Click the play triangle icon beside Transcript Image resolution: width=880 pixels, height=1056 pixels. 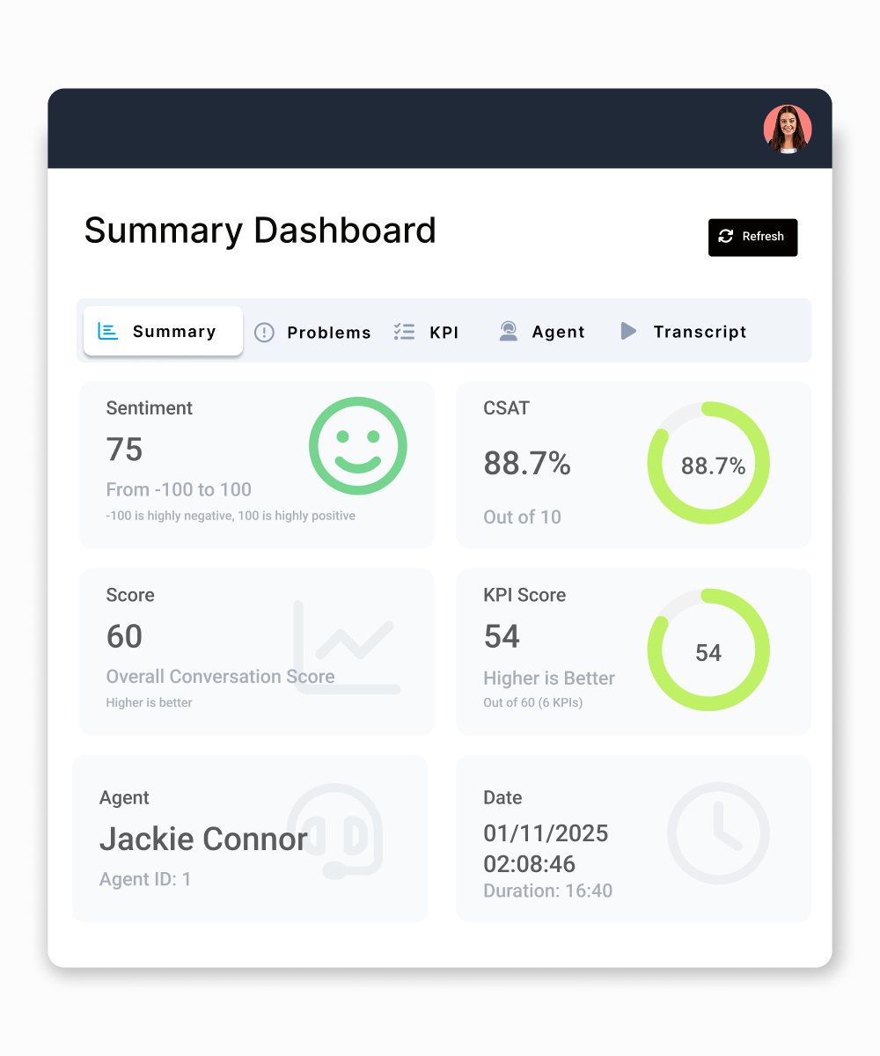627,332
